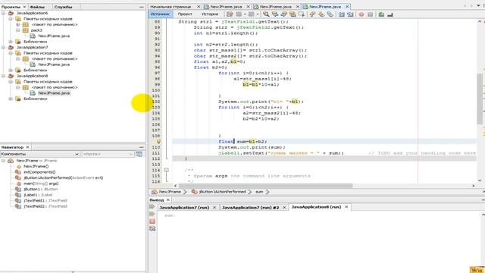The width and height of the screenshot is (485, 273).
Task: Close the Навигатор panel
Action: point(27,147)
